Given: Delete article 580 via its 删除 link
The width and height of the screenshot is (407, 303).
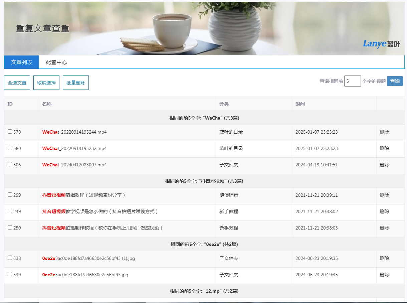Looking at the screenshot, I should pos(385,148).
